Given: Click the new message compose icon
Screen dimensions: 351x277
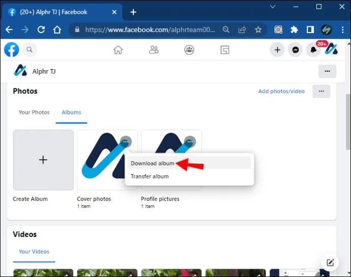Looking at the screenshot, I should (330, 262).
